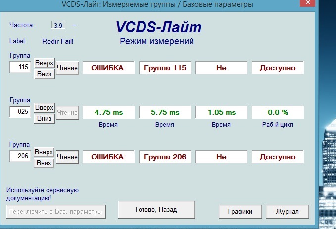
Task: Click Доступно field in group 206 row
Action: [x=278, y=157]
